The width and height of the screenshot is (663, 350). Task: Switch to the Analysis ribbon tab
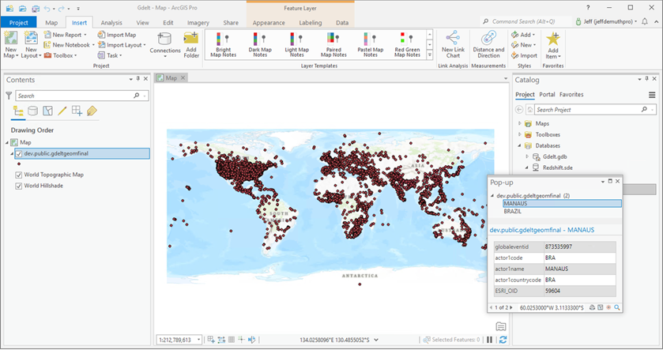[x=111, y=23]
